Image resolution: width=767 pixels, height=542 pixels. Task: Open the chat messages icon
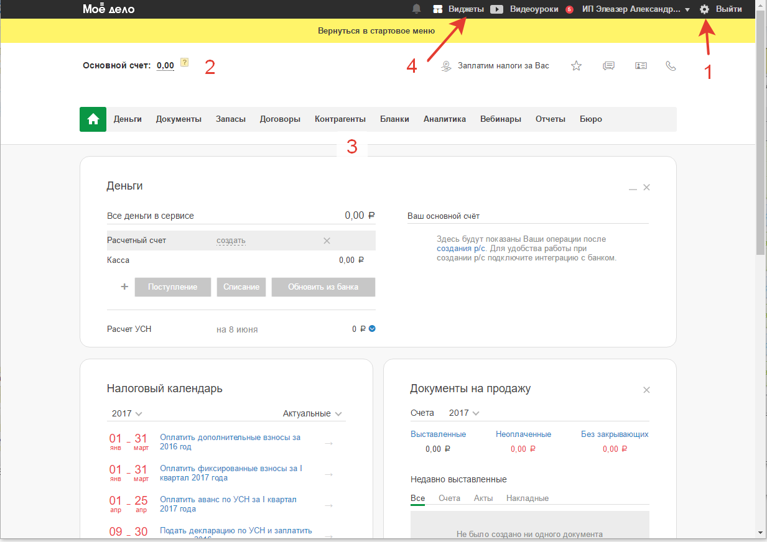[x=609, y=66]
